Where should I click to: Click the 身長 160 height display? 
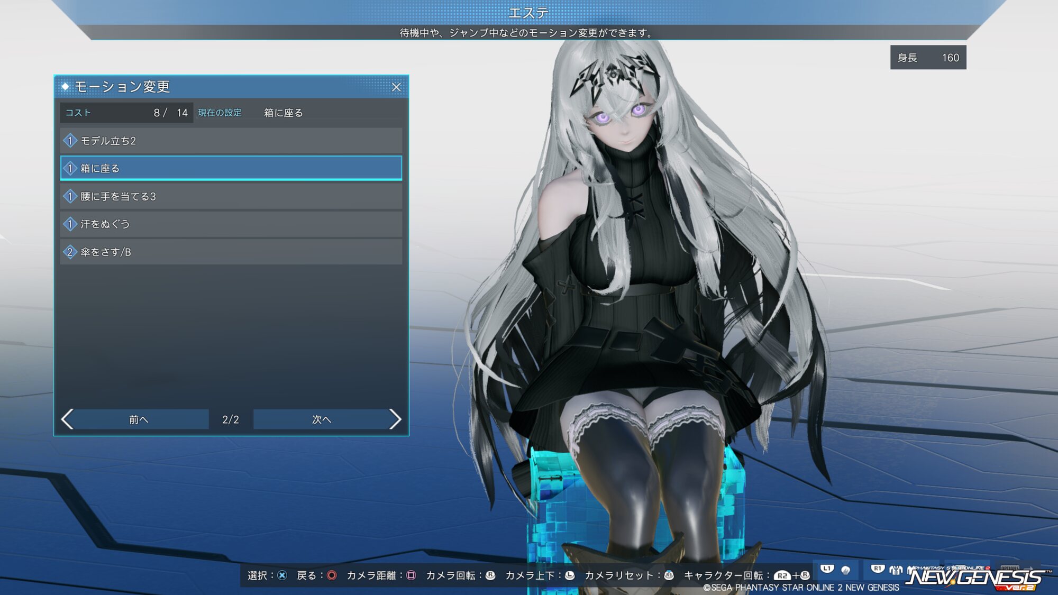coord(928,58)
